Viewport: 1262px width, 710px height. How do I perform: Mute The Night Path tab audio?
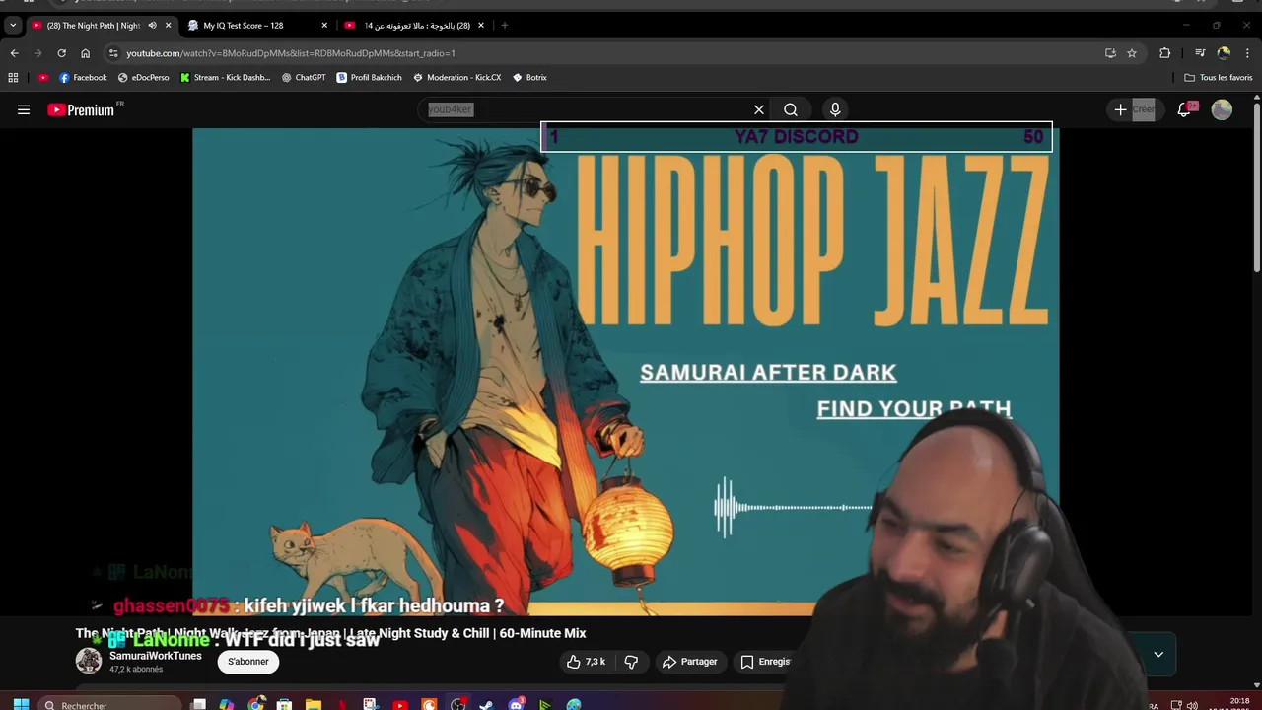click(x=152, y=26)
